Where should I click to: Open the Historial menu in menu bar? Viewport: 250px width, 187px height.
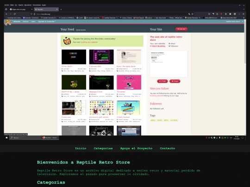[x=20, y=5]
